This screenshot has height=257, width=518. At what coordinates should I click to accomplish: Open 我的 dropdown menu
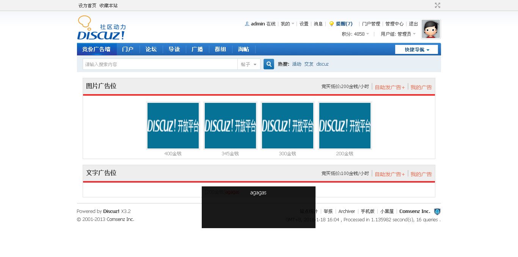(287, 24)
